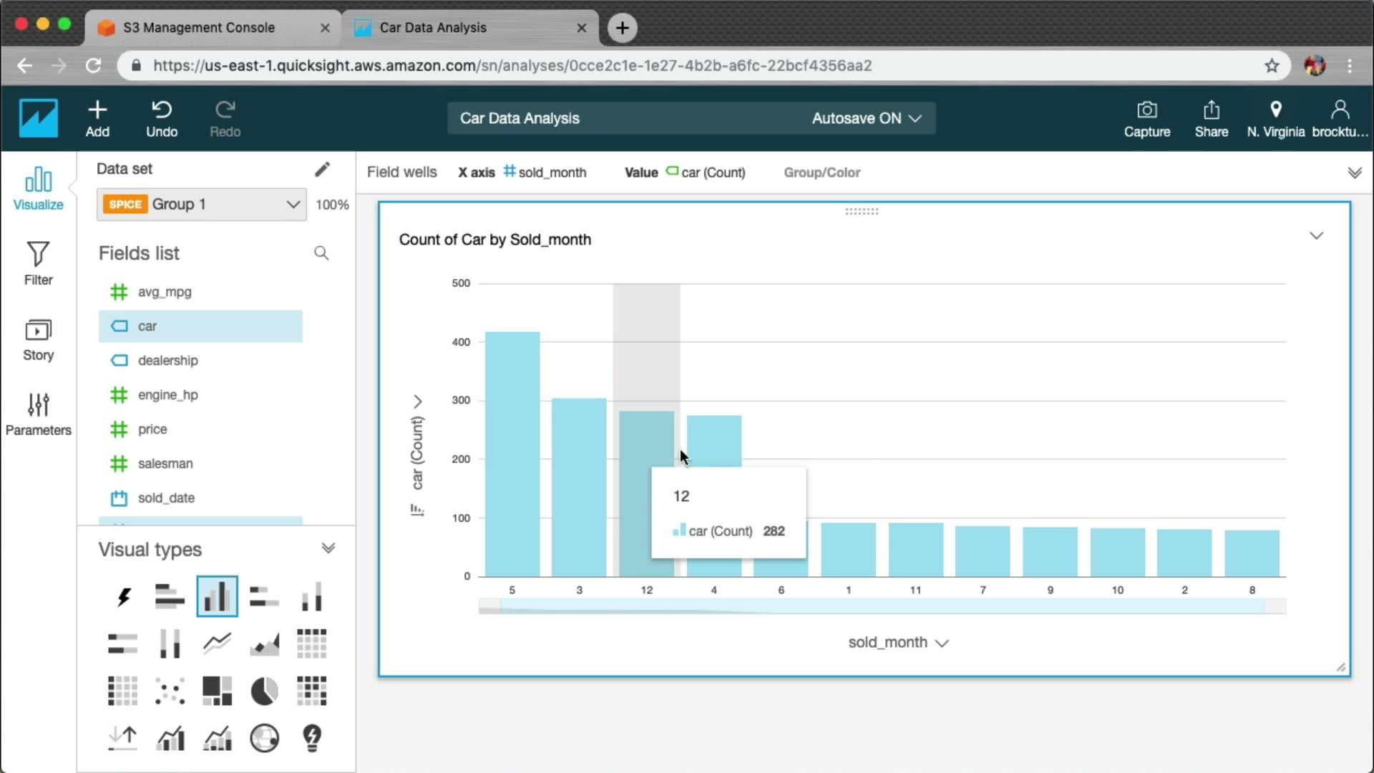This screenshot has width=1374, height=773.
Task: Open the Filter pane
Action: (38, 263)
